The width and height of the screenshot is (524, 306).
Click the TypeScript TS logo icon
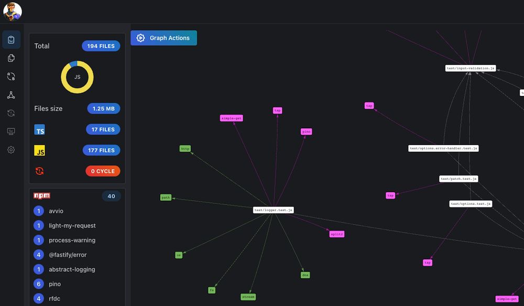(39, 129)
